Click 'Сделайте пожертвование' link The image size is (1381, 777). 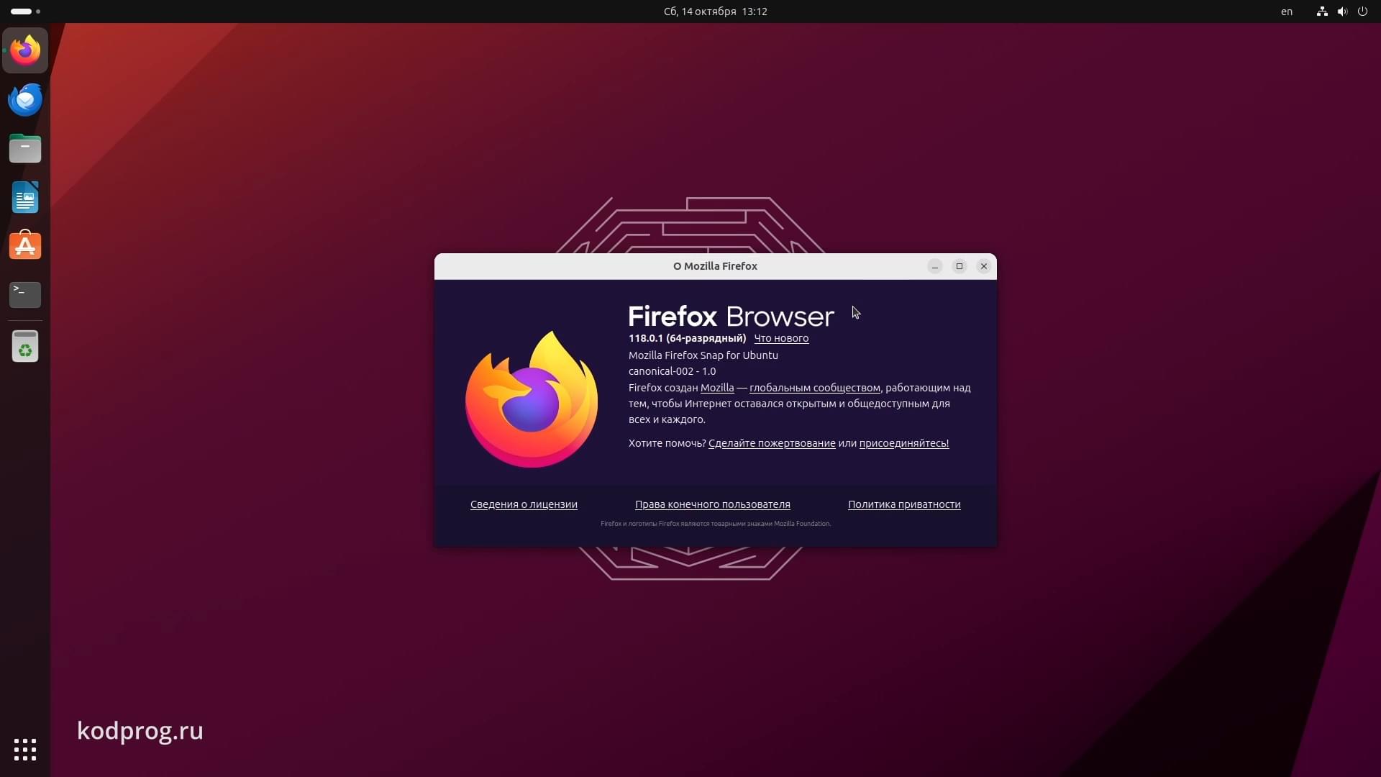[x=772, y=443]
